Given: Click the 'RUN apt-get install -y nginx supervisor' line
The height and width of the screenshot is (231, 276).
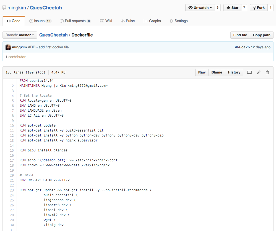Looking at the screenshot, I should tap(58, 140).
